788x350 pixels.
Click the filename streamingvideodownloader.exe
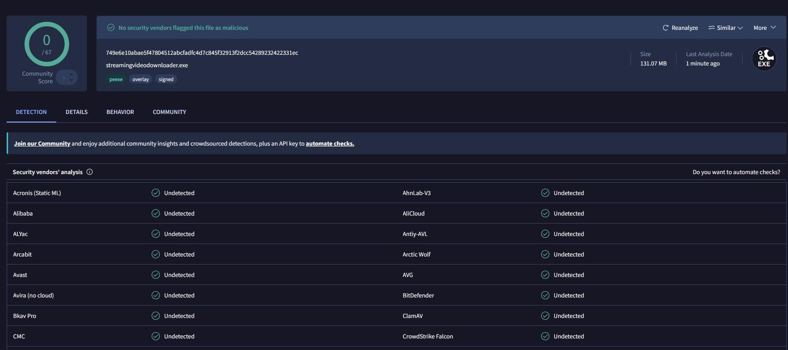(x=147, y=65)
